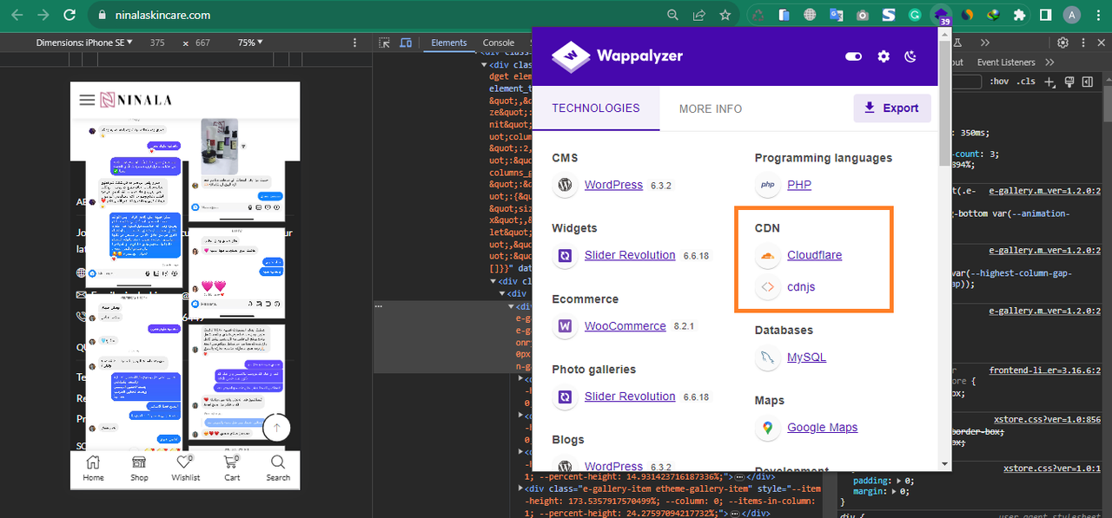Image resolution: width=1112 pixels, height=518 pixels.
Task: Open the Dimensions iPhone SE dropdown
Action: (x=84, y=43)
